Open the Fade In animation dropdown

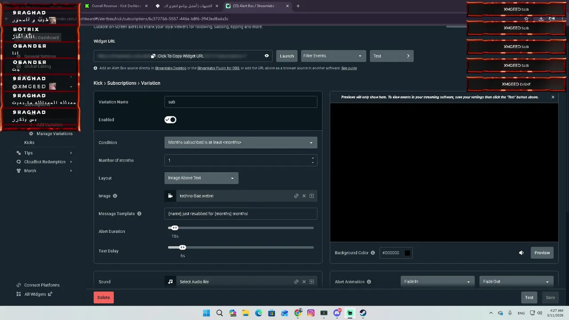pos(437,281)
